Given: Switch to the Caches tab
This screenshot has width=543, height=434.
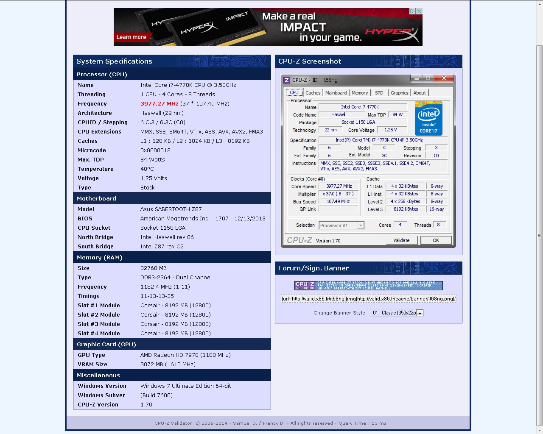Looking at the screenshot, I should coord(313,93).
